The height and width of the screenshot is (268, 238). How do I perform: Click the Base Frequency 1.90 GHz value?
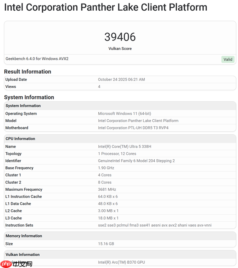tap(106, 168)
